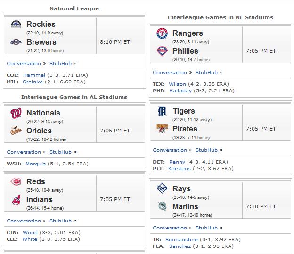294x254 pixels.
Task: Open pitcher Sonnanstine's player link
Action: click(x=181, y=239)
